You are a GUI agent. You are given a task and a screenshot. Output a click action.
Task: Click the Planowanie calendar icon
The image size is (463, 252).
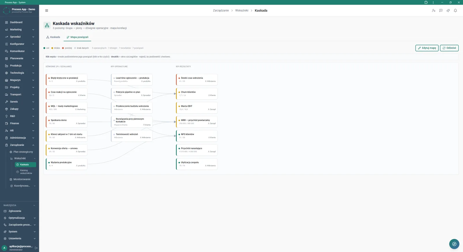(6, 58)
